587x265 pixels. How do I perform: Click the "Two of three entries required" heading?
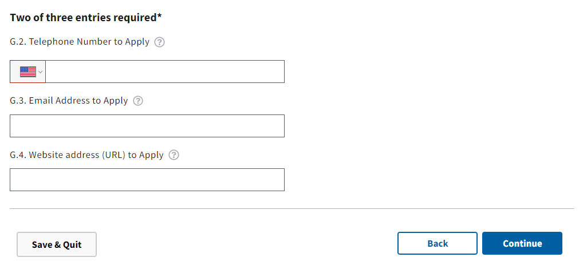[83, 17]
